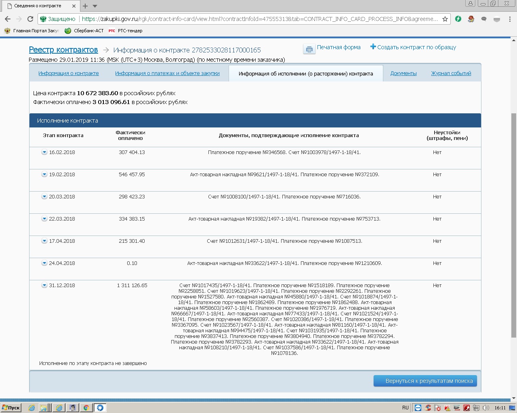
Task: Expand the 24.04.2018 contract stage
Action: 44,263
